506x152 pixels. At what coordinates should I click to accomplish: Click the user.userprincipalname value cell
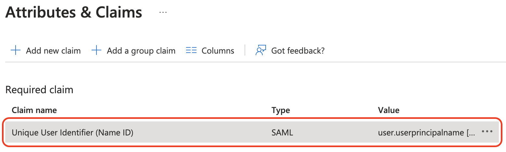coord(426,133)
